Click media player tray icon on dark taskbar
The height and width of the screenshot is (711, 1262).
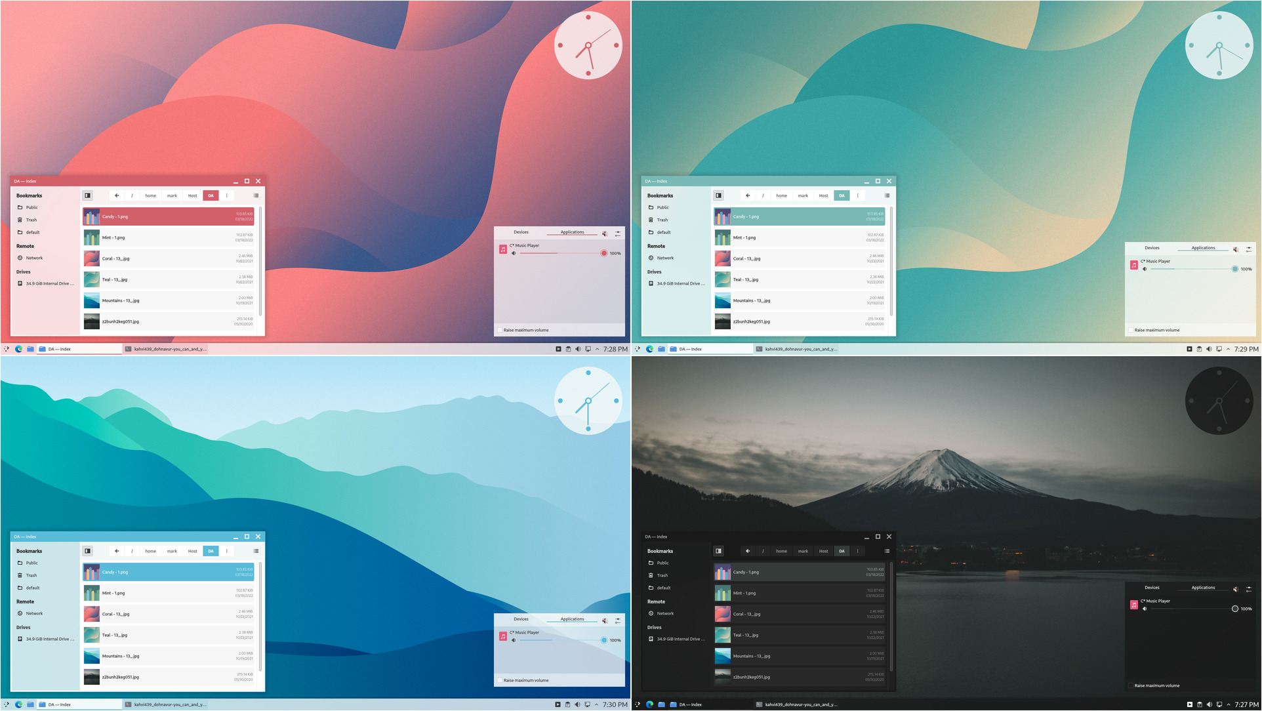click(1189, 704)
